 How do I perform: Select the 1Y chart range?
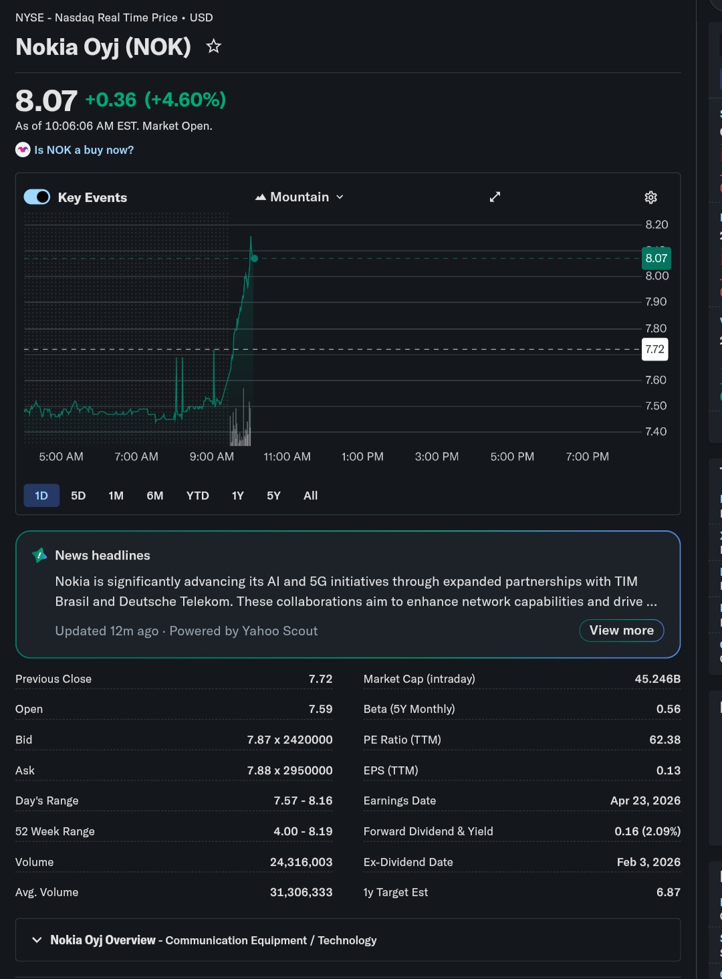coord(237,496)
